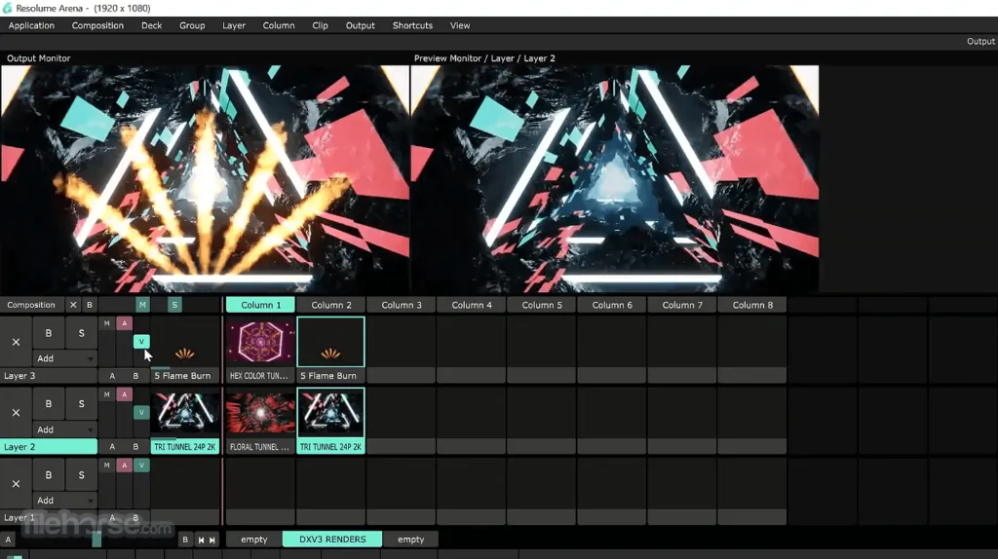This screenshot has height=559, width=998.
Task: Trigger the HEX COLOR TUNNEL clip thumbnail
Action: click(260, 342)
